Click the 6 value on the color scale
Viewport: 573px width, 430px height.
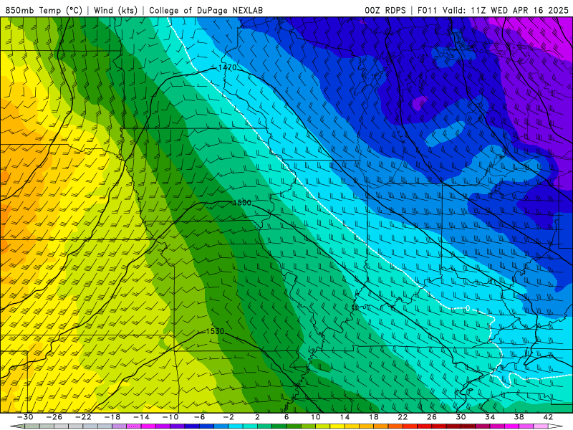tap(286, 417)
